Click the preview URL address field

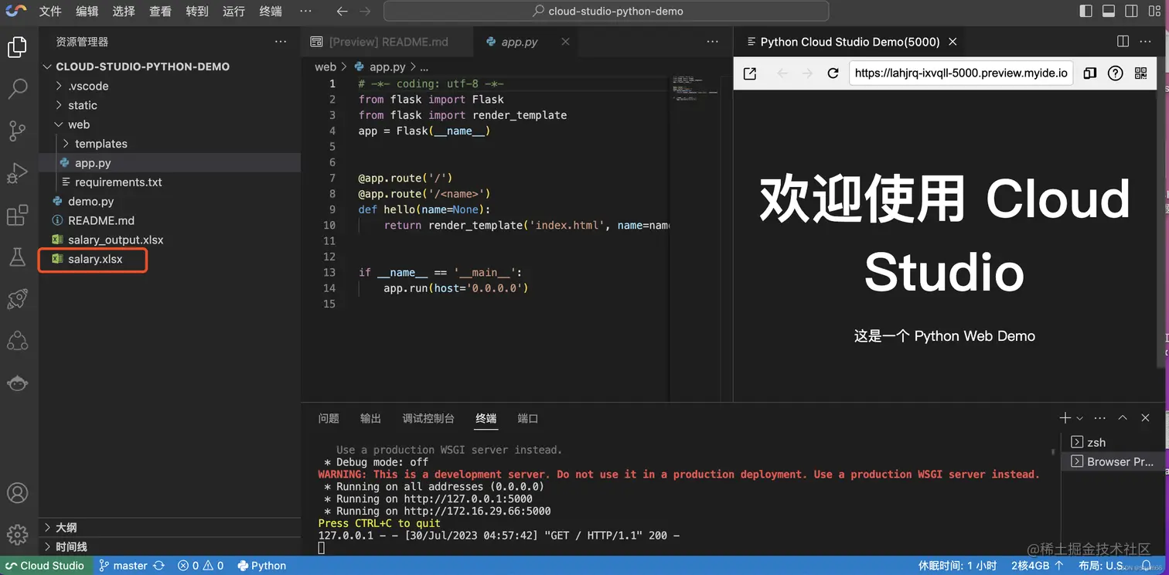961,73
